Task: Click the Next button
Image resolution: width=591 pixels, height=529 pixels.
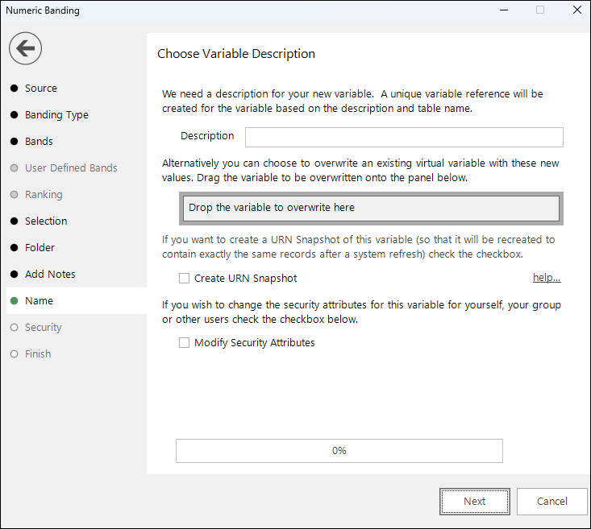Action: point(475,501)
